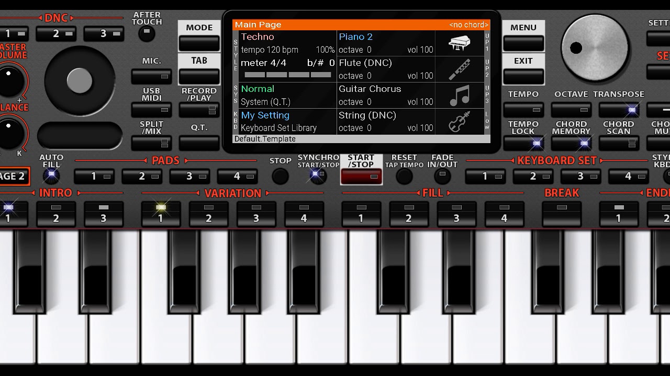
Task: Click the Record/Play button
Action: tap(199, 110)
